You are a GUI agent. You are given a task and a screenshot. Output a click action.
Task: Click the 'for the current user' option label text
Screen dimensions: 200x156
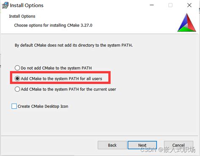(68, 89)
